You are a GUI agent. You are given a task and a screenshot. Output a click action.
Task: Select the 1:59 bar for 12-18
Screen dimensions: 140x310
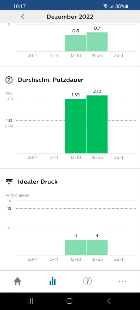(x=76, y=126)
